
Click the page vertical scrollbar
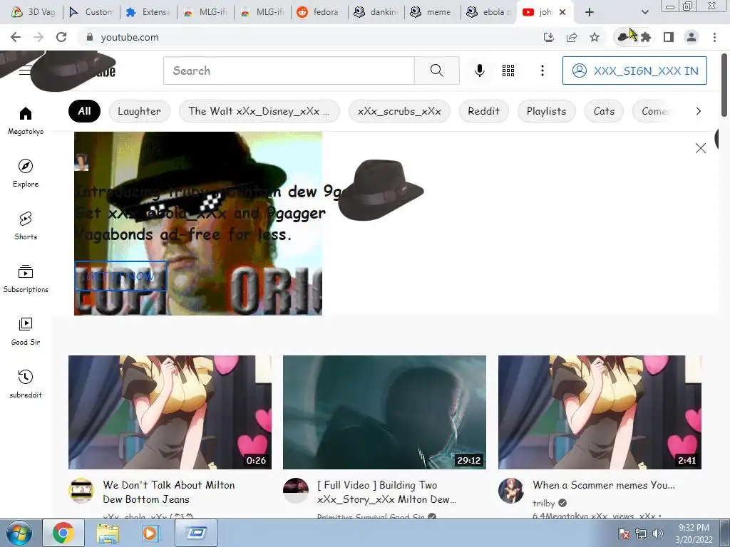pyautogui.click(x=724, y=86)
